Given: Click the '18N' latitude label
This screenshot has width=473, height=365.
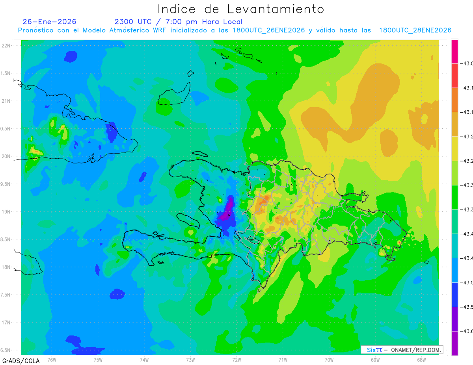Looking at the screenshot, I should [7, 267].
